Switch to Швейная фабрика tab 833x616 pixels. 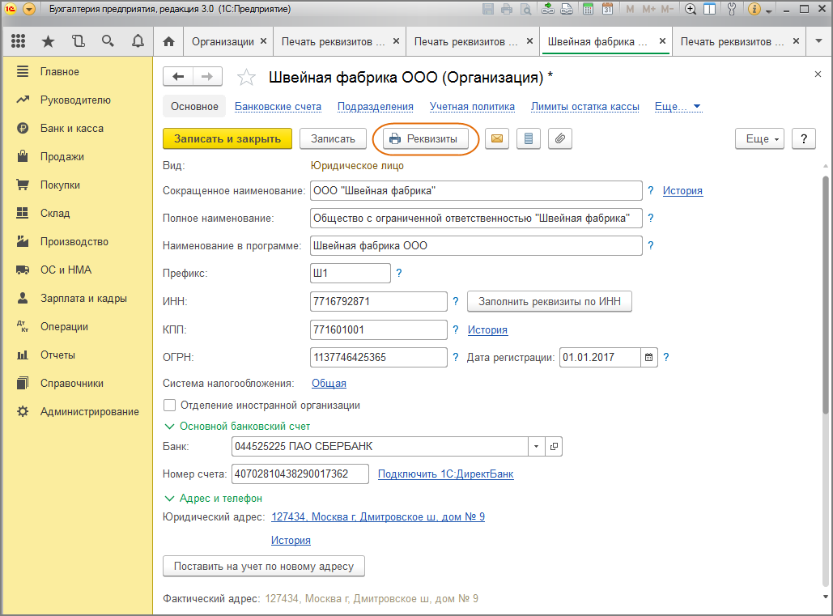[597, 41]
